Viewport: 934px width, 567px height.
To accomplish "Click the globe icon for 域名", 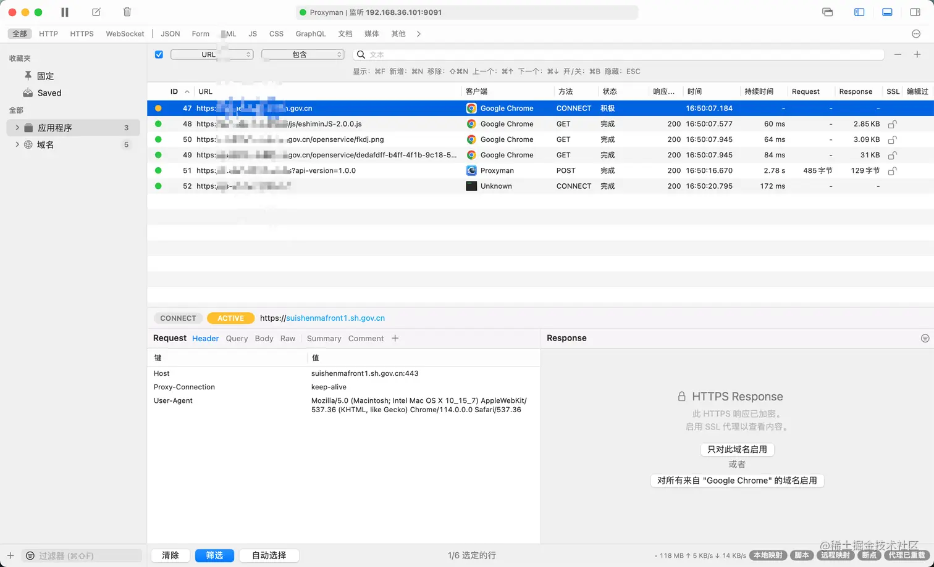I will click(28, 144).
